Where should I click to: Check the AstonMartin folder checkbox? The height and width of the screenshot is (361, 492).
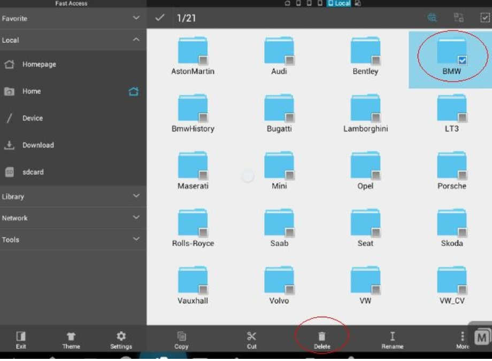click(x=203, y=60)
